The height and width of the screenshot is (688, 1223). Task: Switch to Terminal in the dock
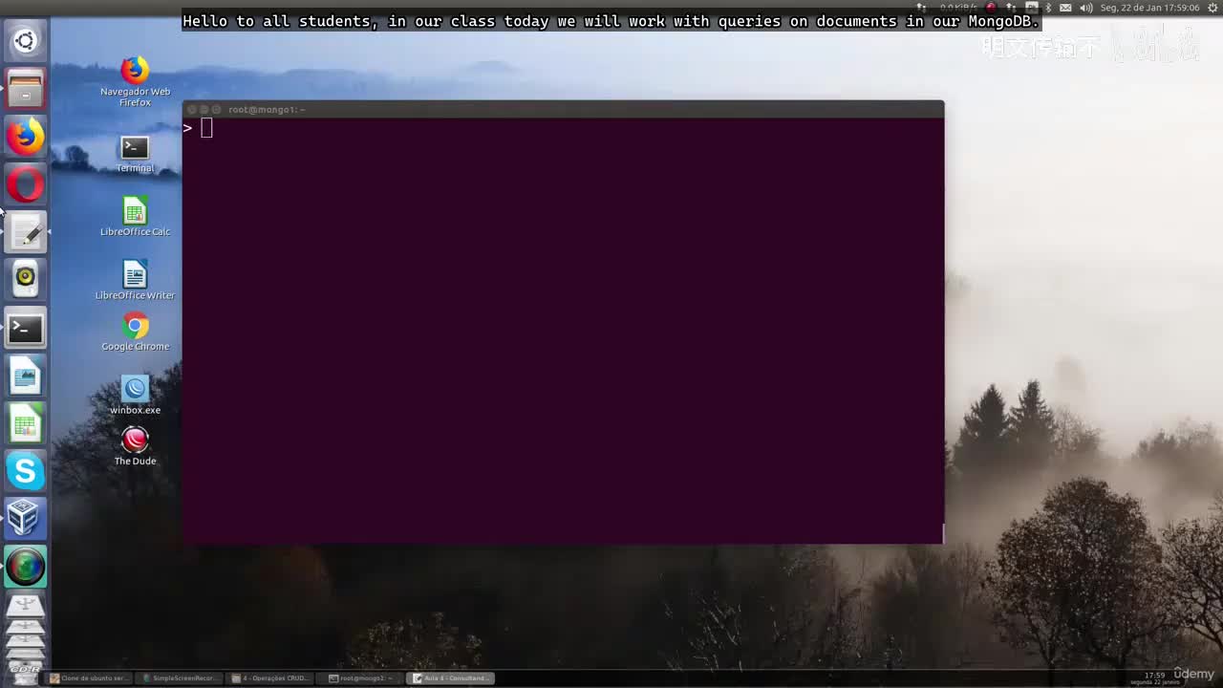[x=25, y=329]
